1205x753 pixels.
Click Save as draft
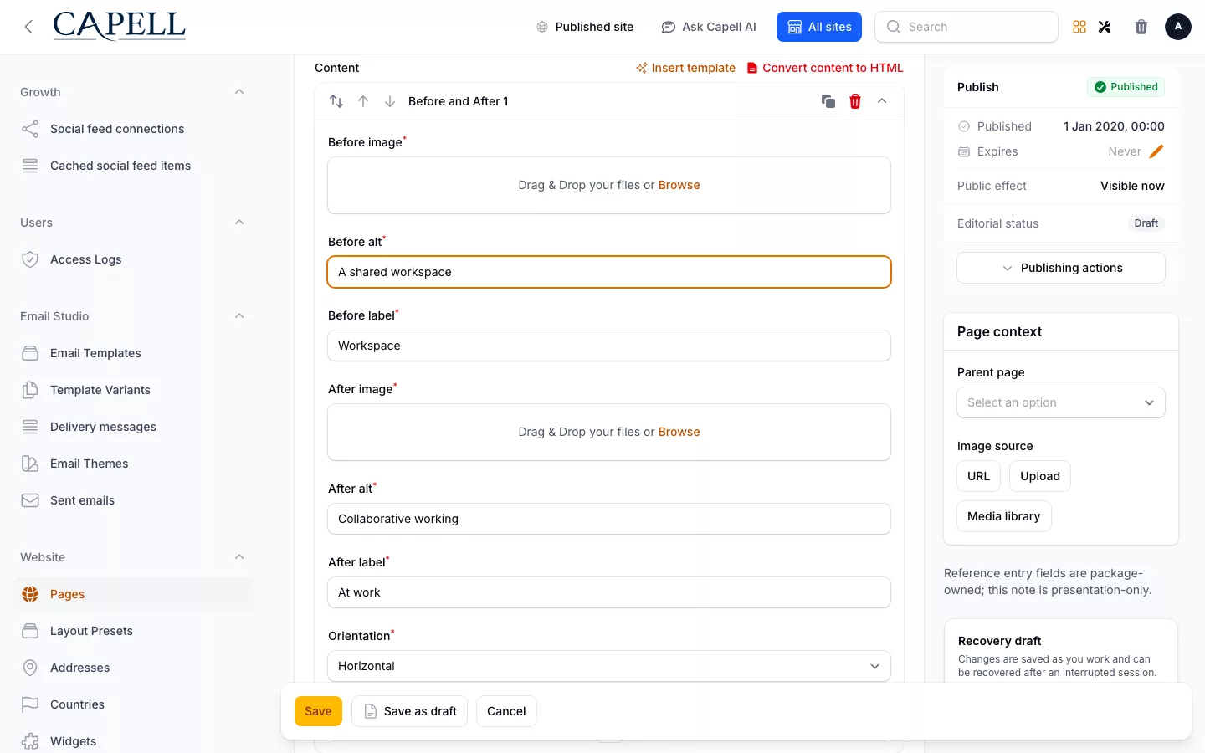coord(410,711)
